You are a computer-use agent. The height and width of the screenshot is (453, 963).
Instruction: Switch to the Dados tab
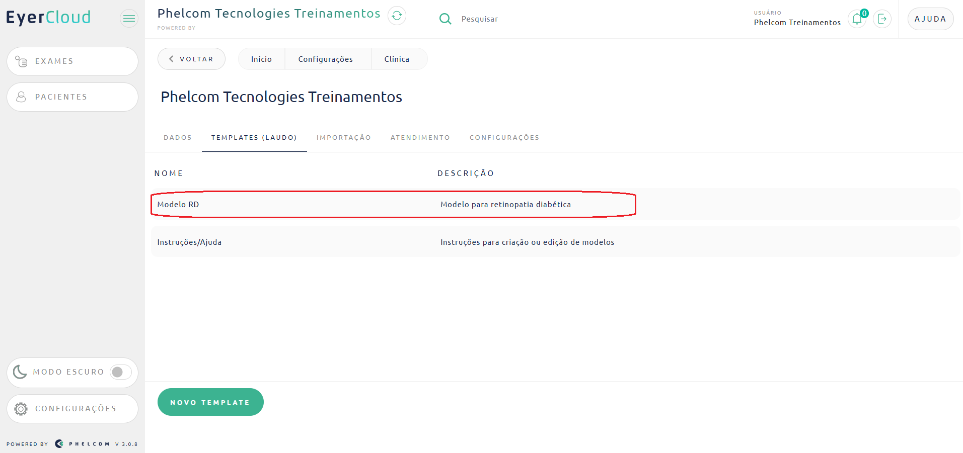click(178, 137)
